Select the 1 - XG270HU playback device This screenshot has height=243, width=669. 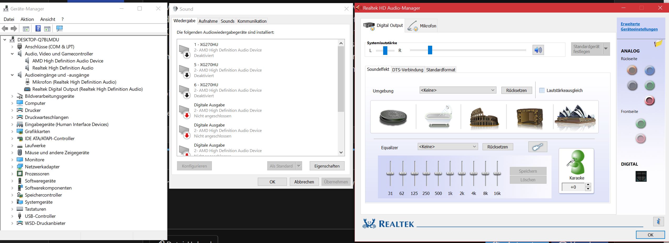[257, 50]
